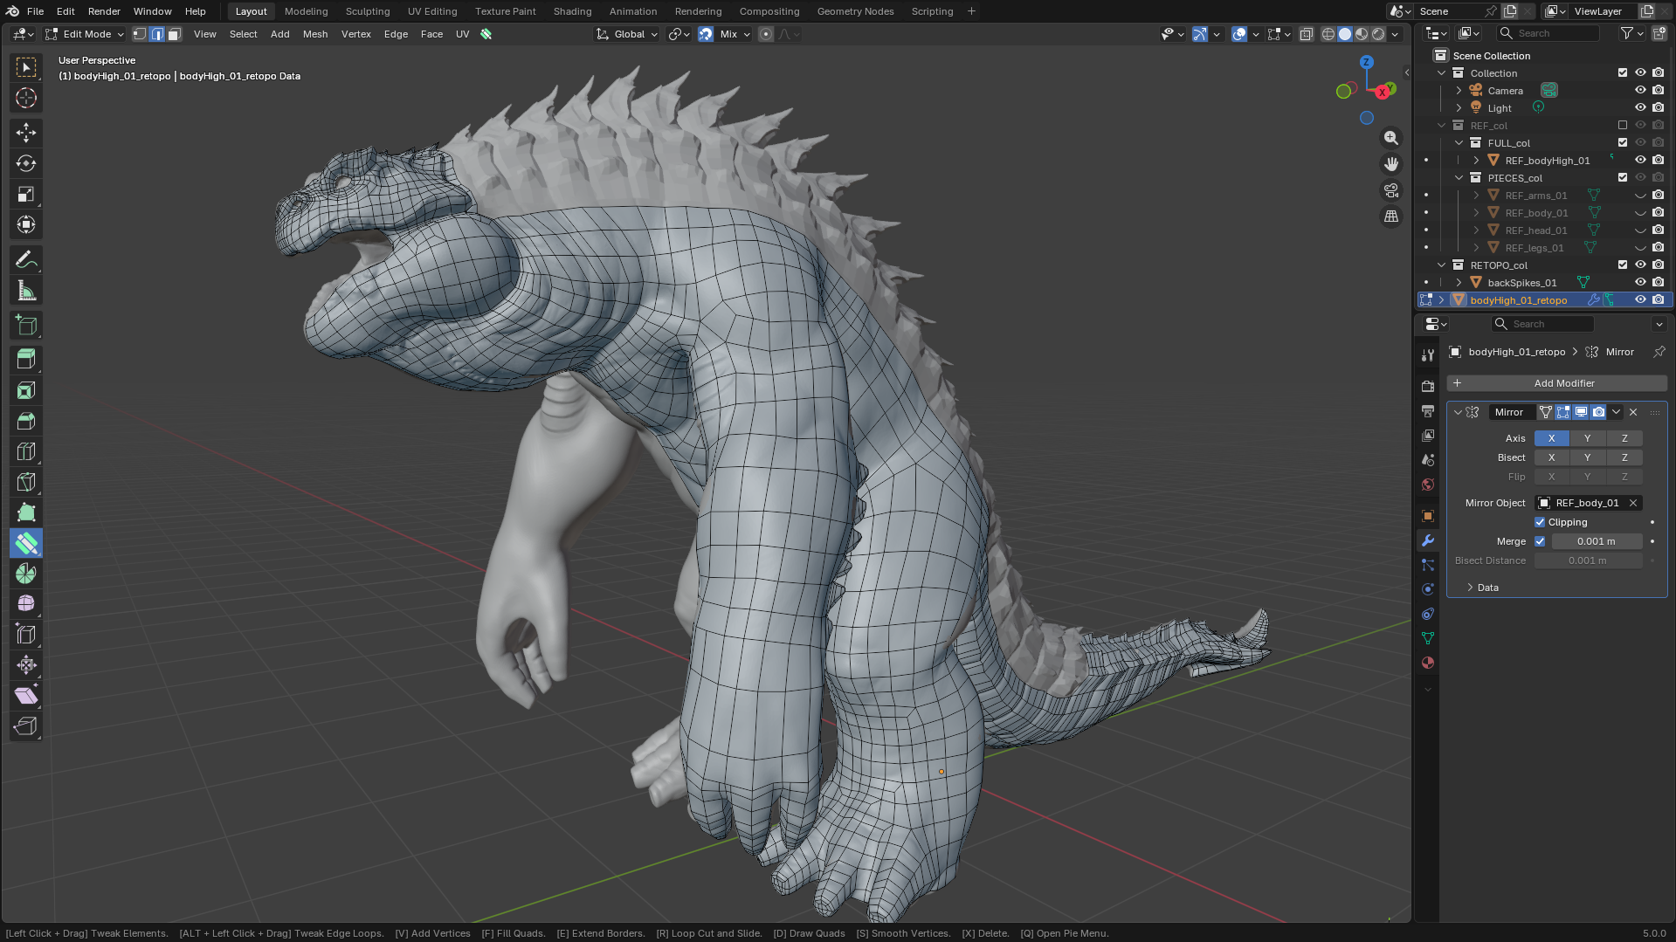1676x942 pixels.
Task: Hide Camera in viewport via eye icon
Action: [x=1640, y=90]
